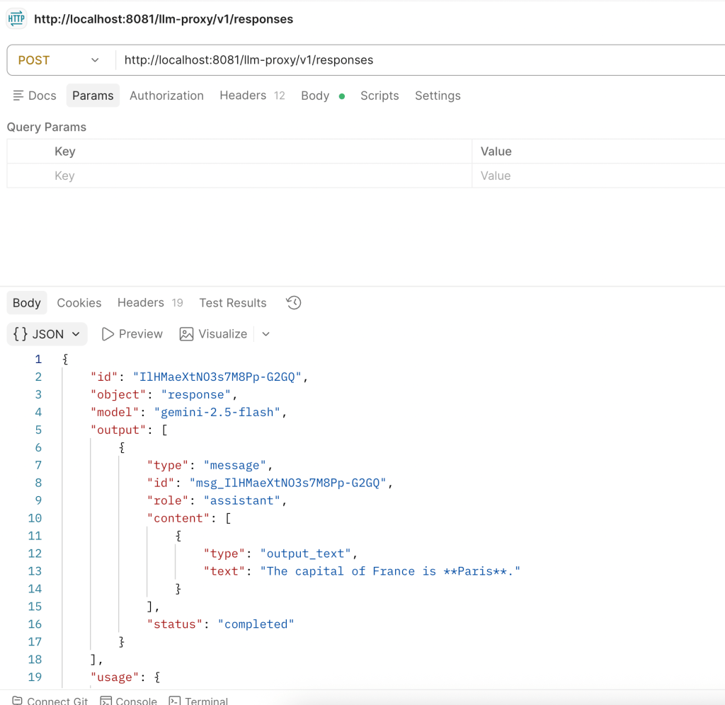Click the Connect Git icon
The image size is (725, 705).
(x=18, y=700)
